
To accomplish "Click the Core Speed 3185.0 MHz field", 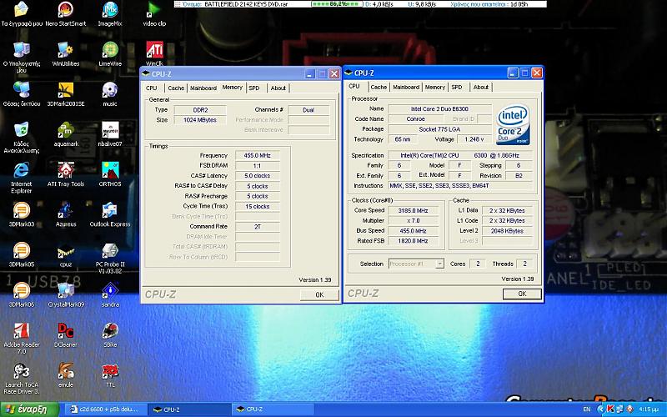I will tap(413, 211).
